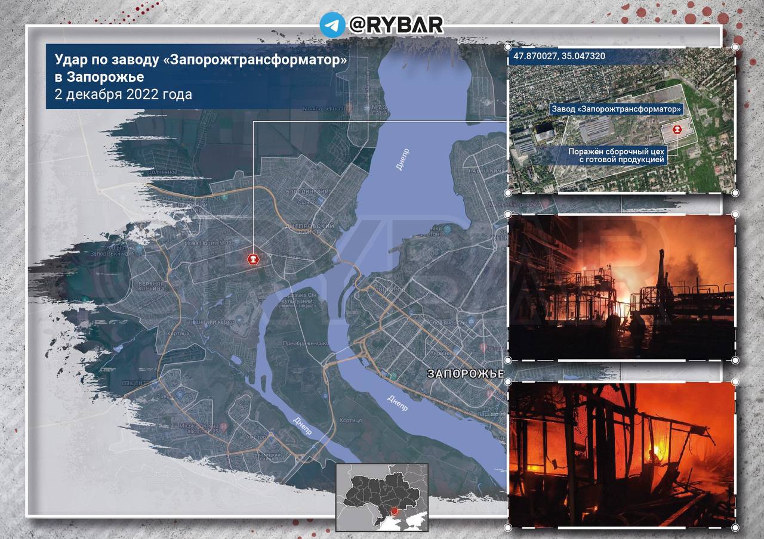Click the red strike marker on the satellite image
Image resolution: width=764 pixels, height=539 pixels.
click(x=677, y=129)
